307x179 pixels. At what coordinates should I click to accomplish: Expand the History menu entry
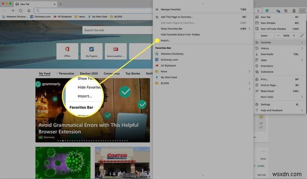tap(280, 48)
